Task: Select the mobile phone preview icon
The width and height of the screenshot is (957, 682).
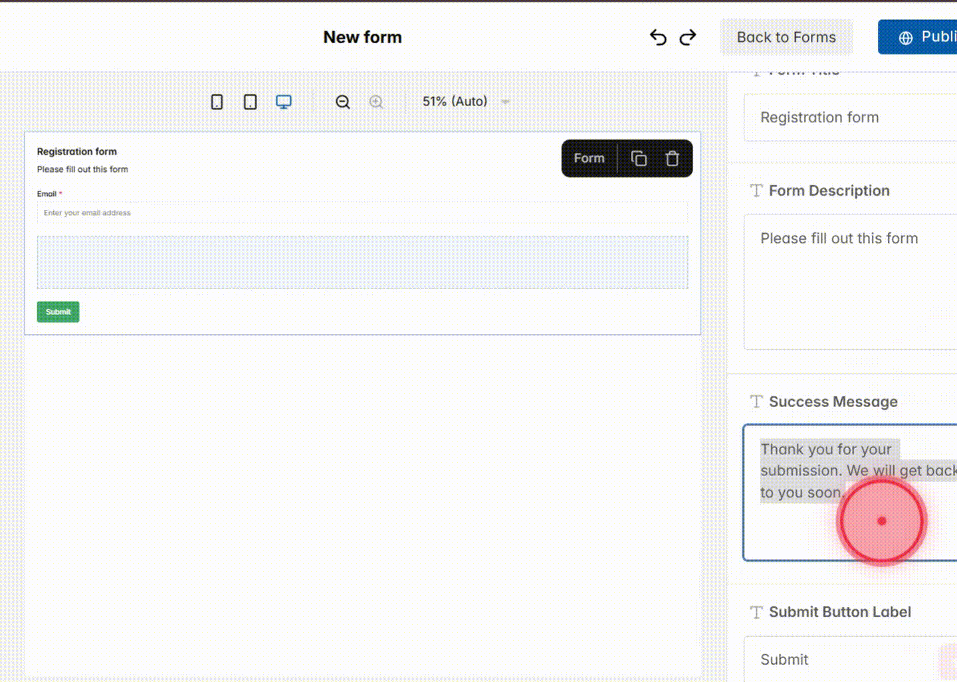Action: coord(216,101)
